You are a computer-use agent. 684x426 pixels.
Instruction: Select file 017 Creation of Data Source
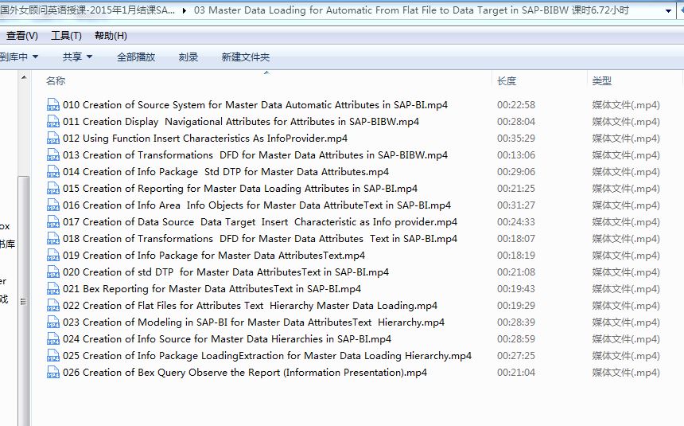tap(260, 222)
